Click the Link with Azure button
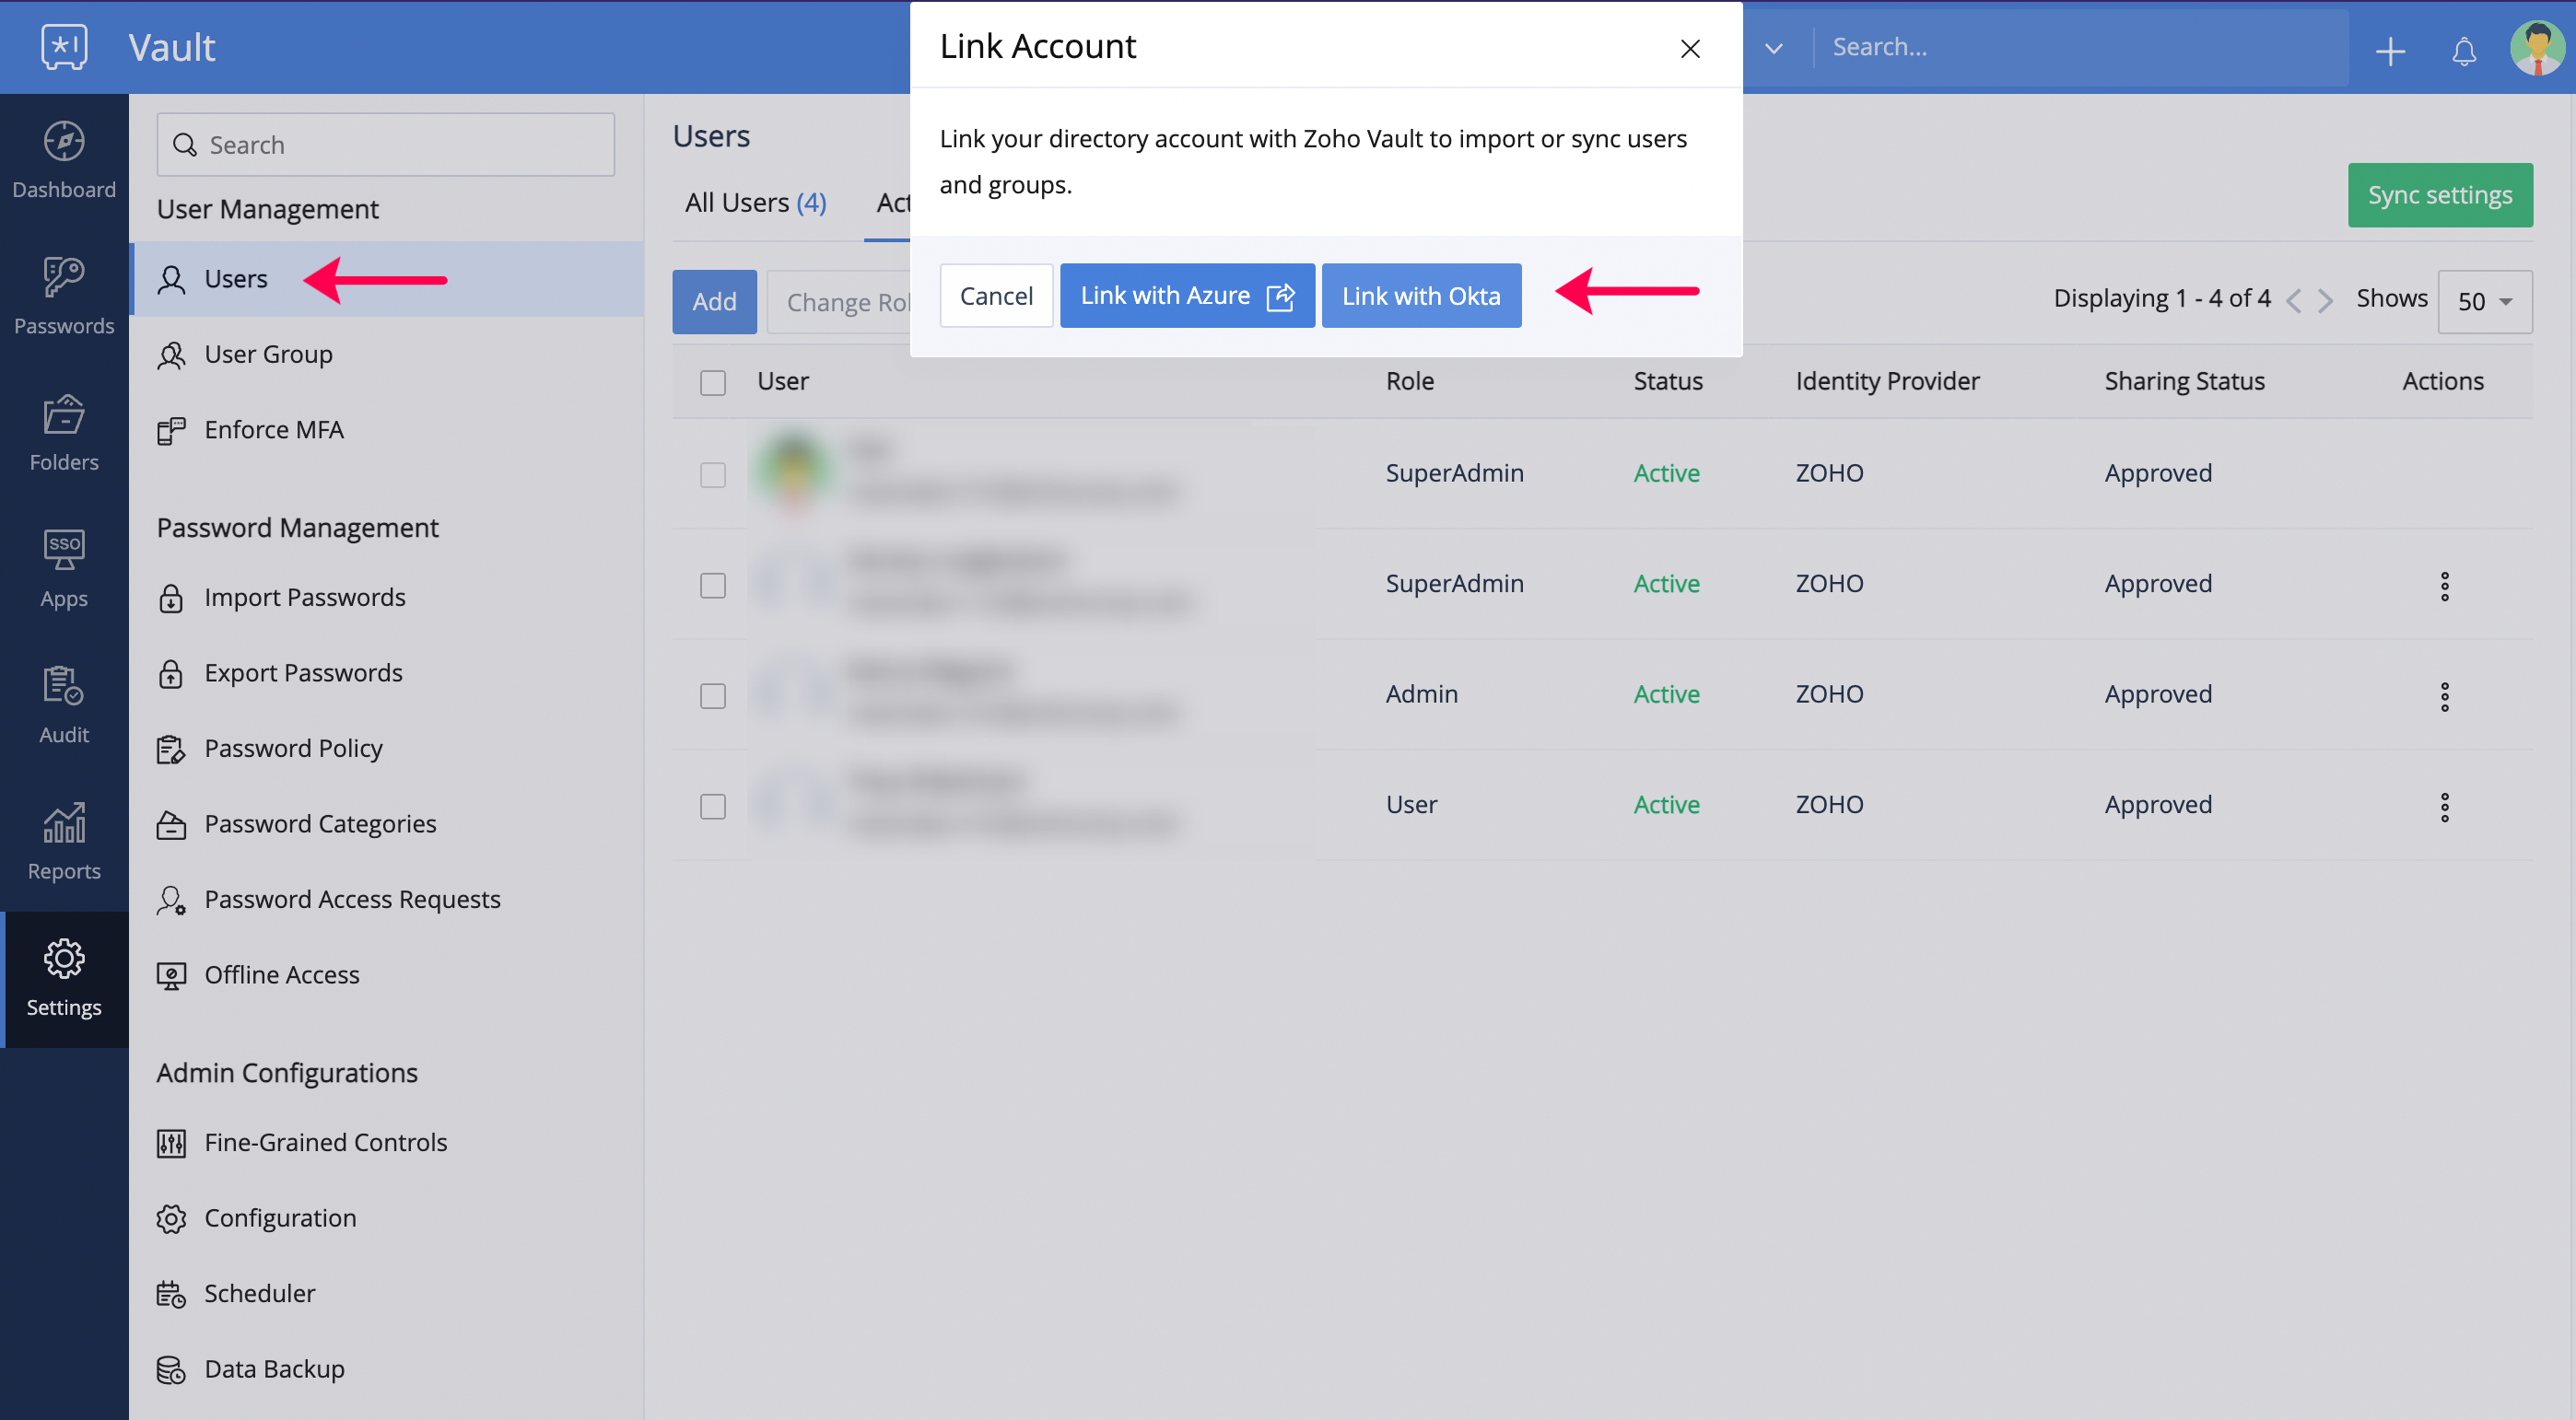This screenshot has height=1420, width=2576. (1187, 296)
